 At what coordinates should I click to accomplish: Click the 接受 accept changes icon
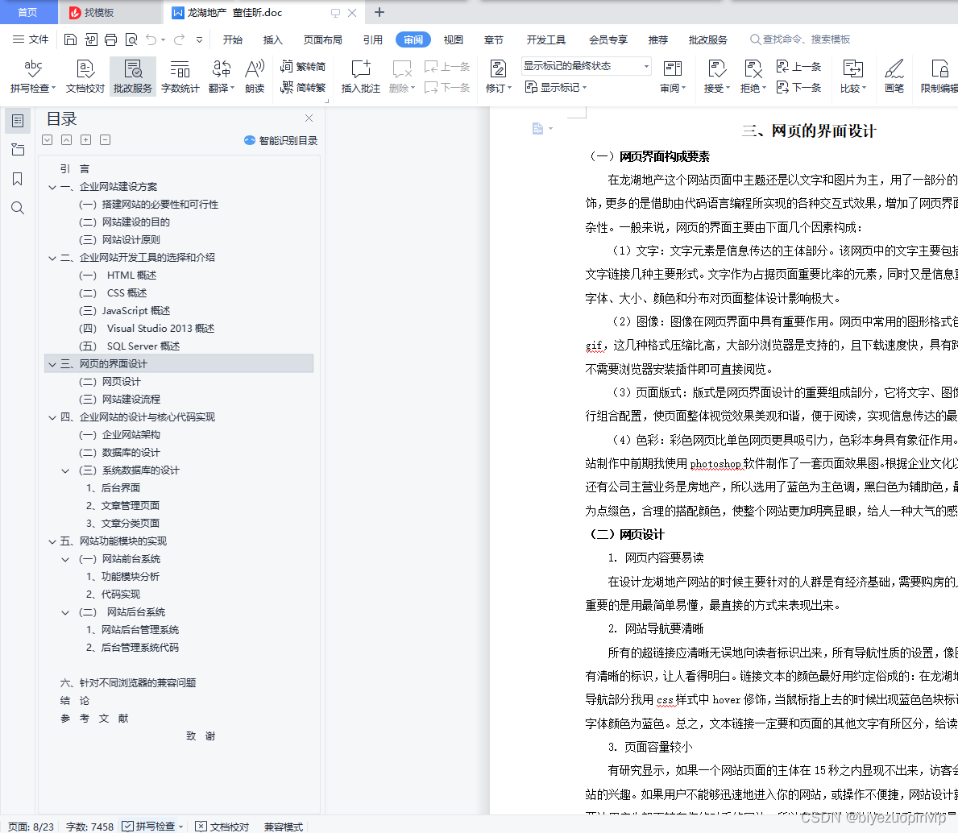coord(716,77)
